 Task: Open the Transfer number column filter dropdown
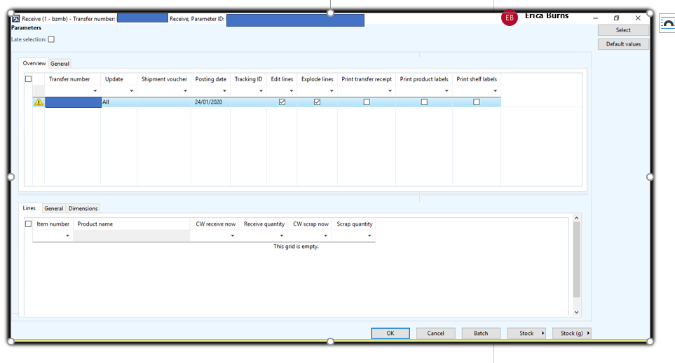[95, 91]
